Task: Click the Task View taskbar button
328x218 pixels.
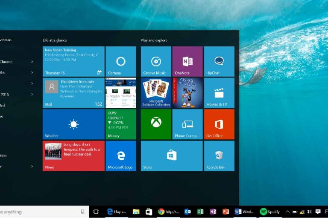Action: pos(96,212)
